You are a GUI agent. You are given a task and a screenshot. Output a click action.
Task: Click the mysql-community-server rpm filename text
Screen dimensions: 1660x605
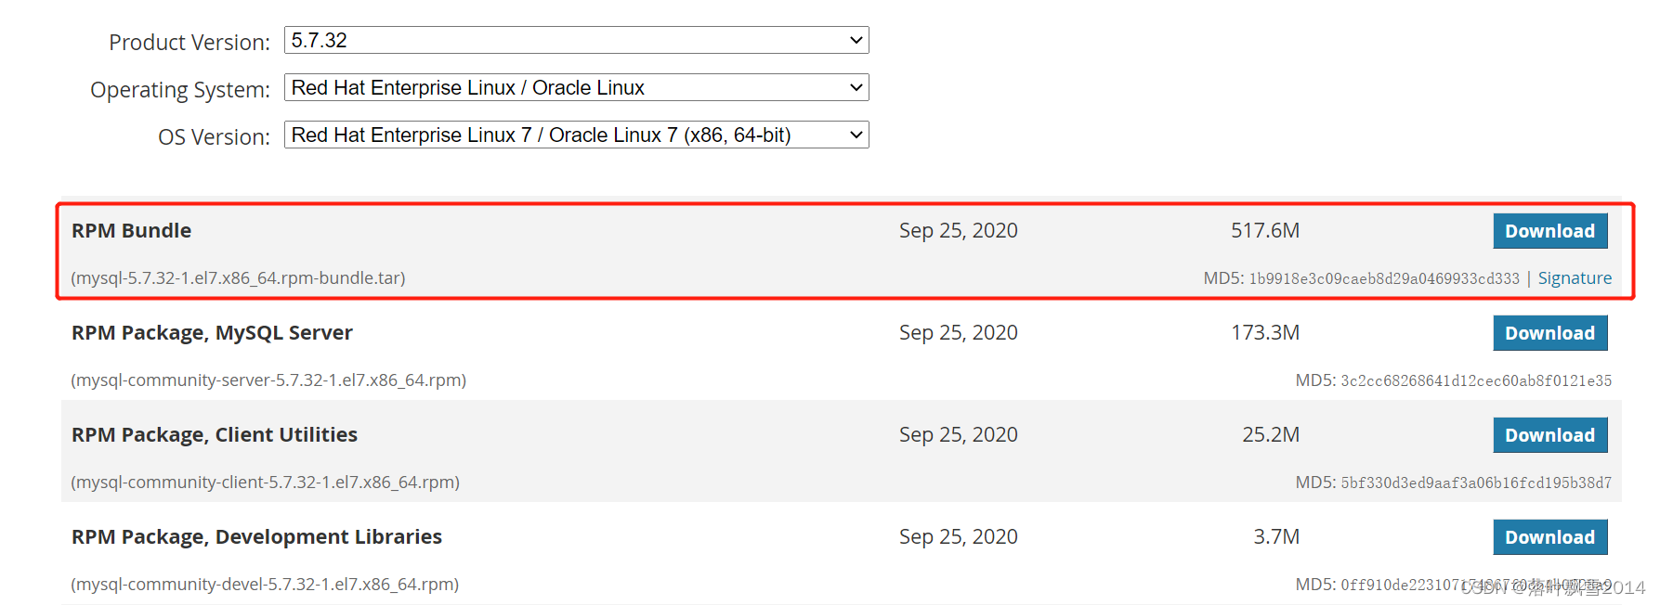pos(268,380)
